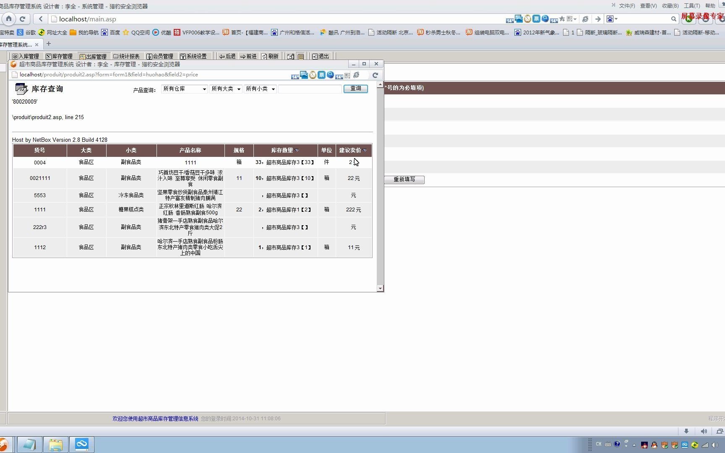Open the 2012年新气象 bookmark

click(x=537, y=32)
